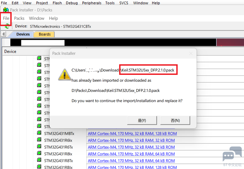The image size is (244, 169).
Task: Close the Pack Installer dialog
Action: (191, 53)
